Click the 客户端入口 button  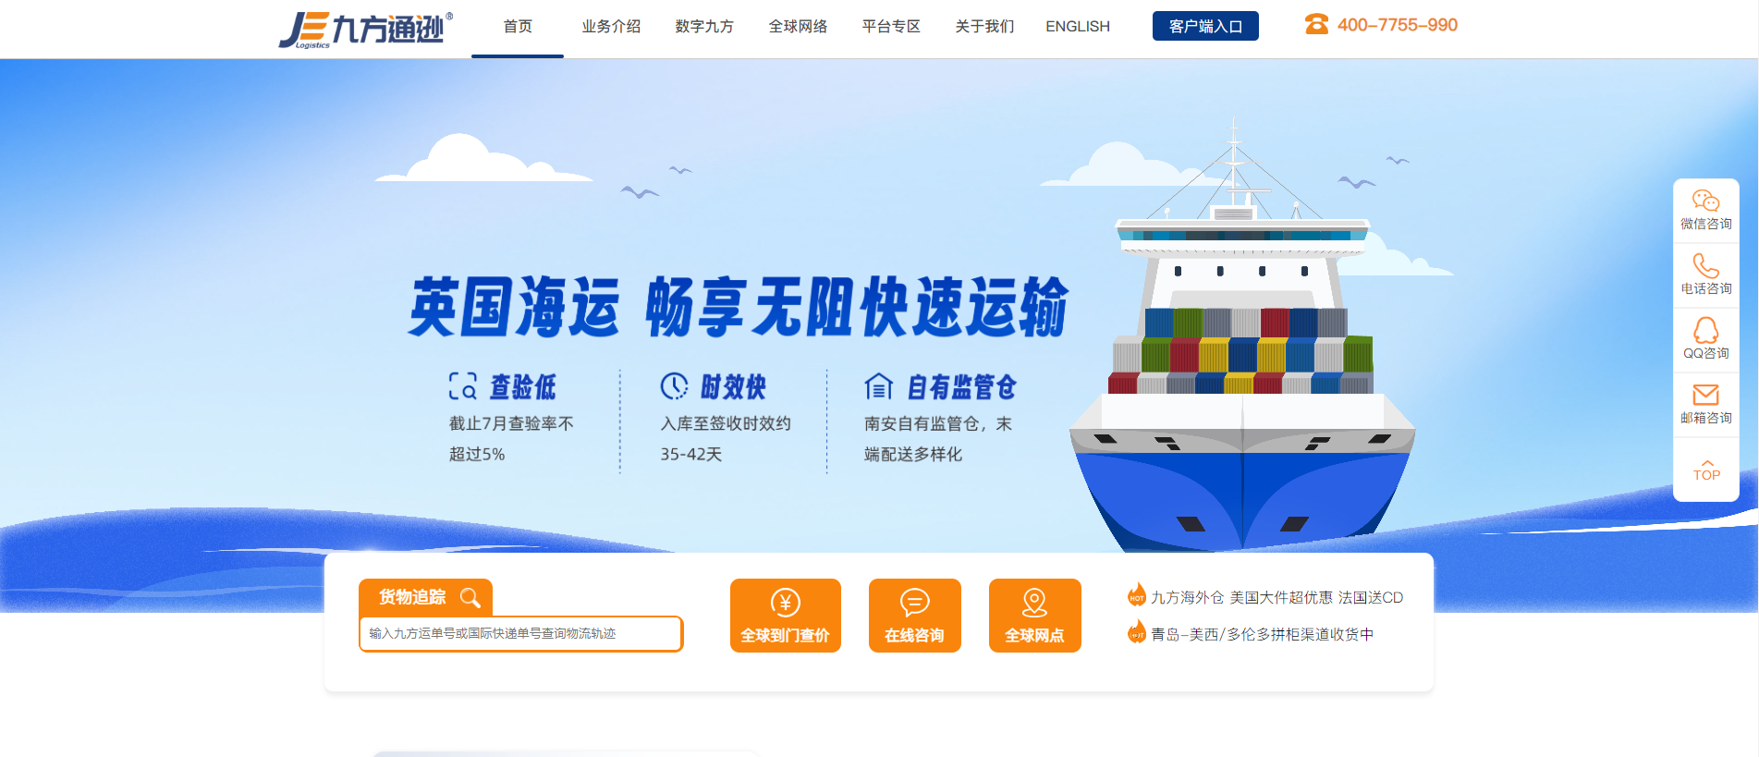pyautogui.click(x=1205, y=26)
